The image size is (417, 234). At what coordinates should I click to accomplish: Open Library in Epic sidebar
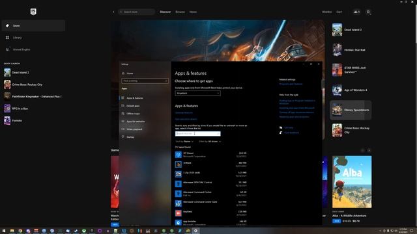pyautogui.click(x=33, y=38)
